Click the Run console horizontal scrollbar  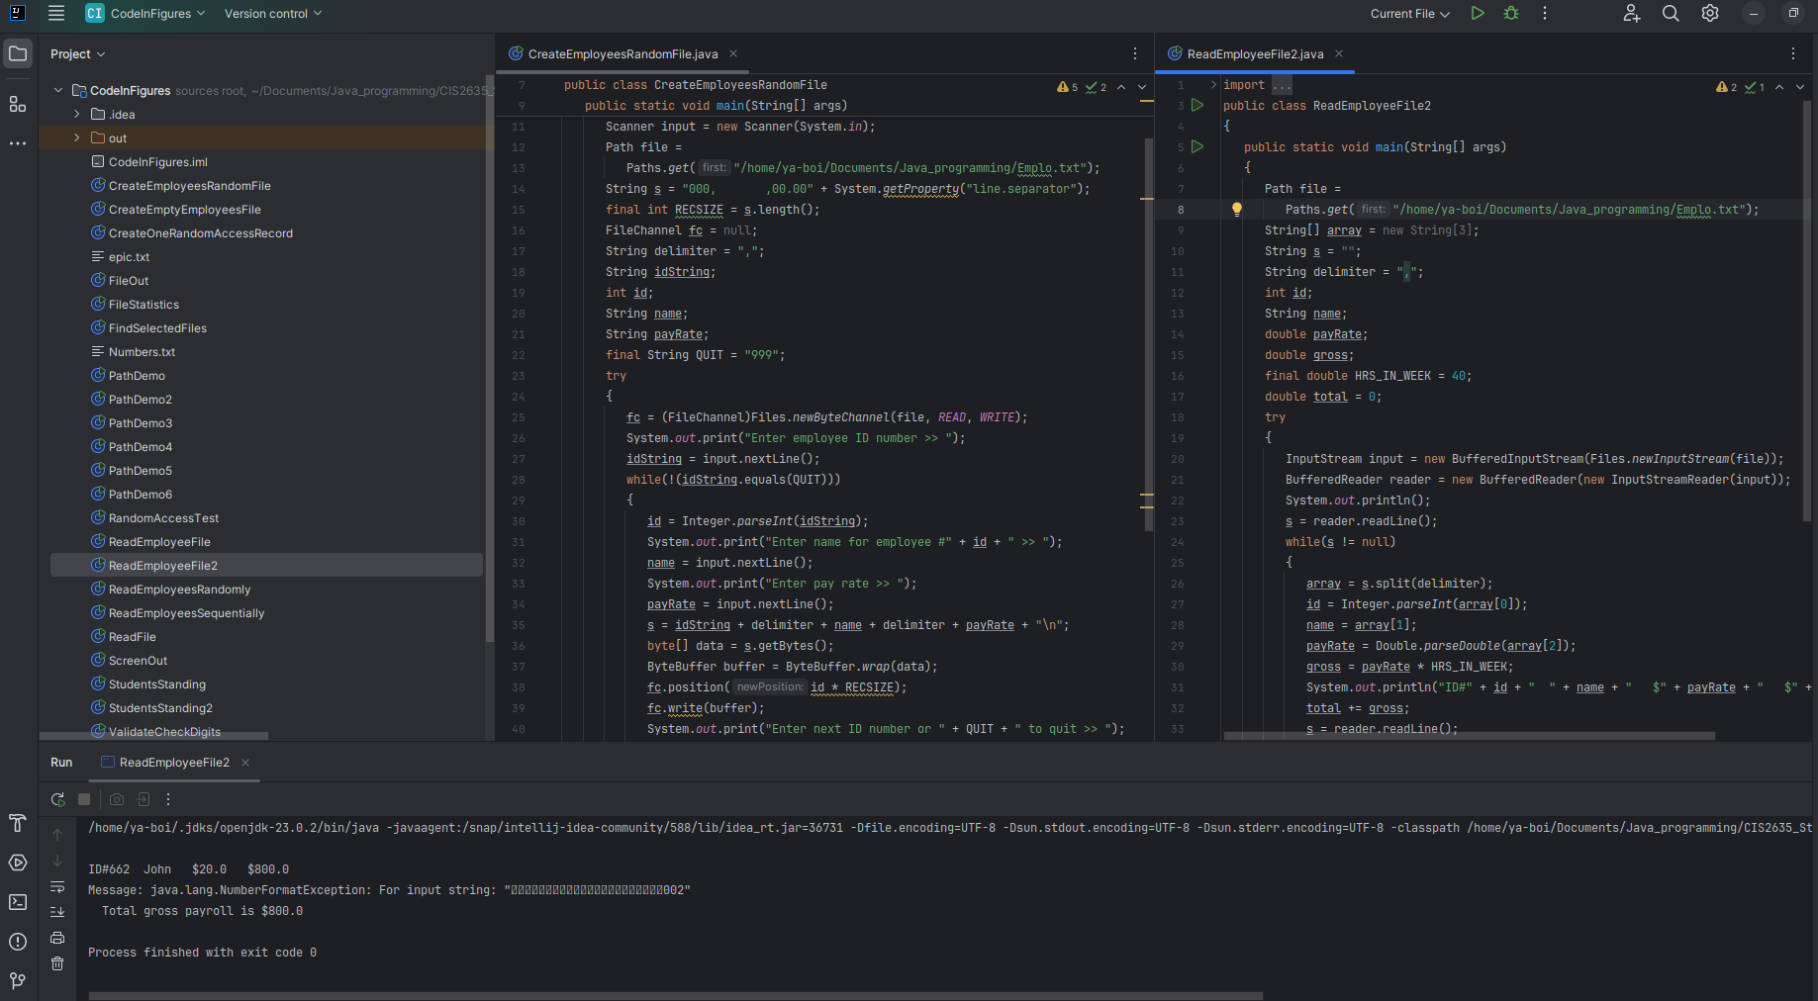click(x=675, y=995)
